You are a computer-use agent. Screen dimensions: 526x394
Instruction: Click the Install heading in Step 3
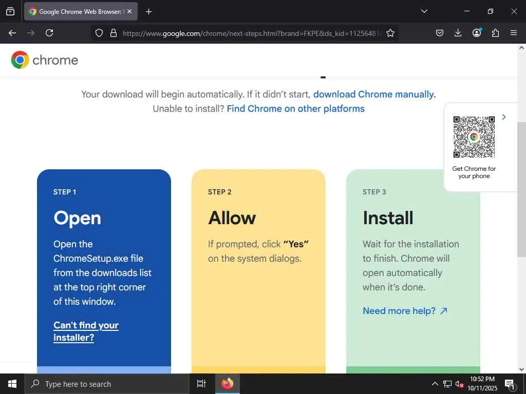pos(388,218)
